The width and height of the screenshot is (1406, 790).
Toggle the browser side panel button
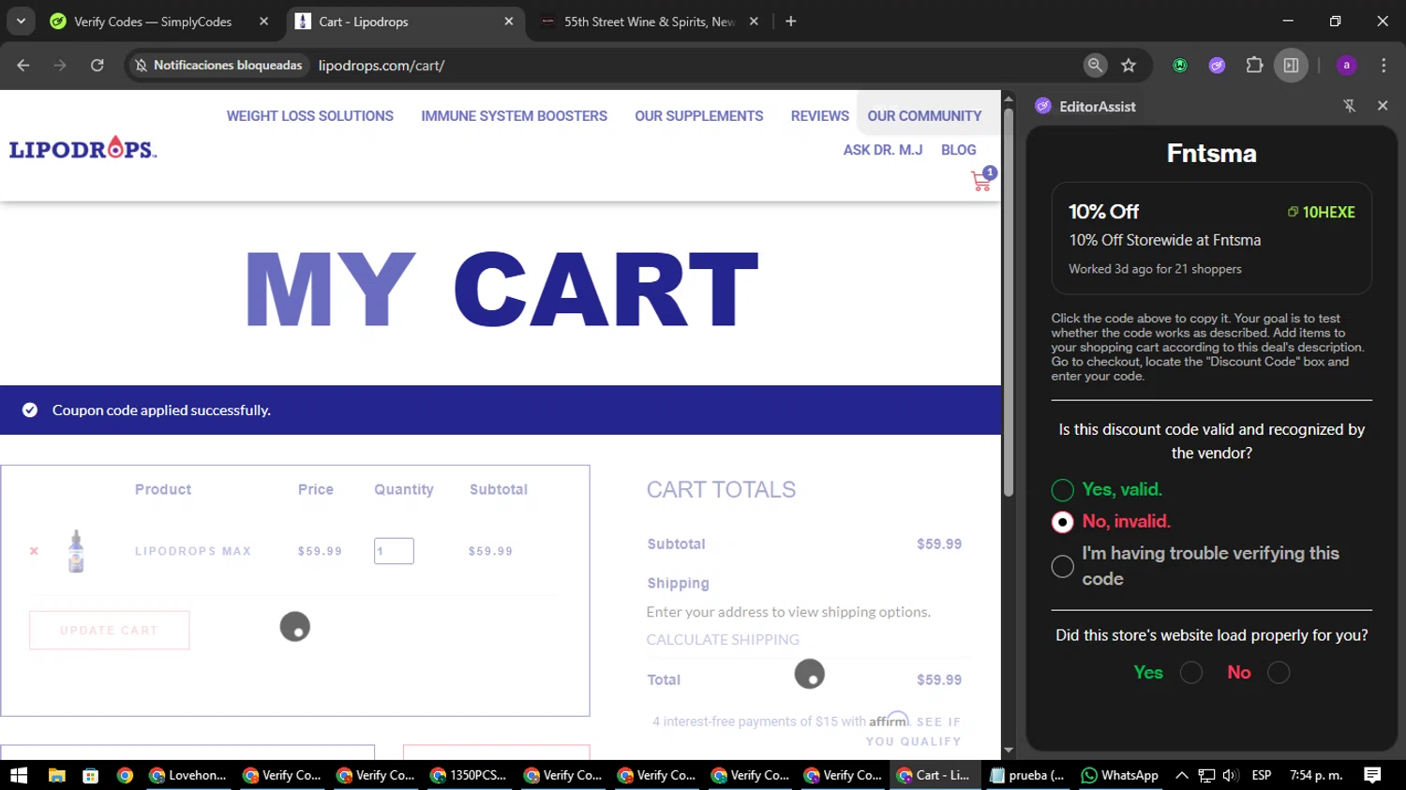coord(1291,66)
